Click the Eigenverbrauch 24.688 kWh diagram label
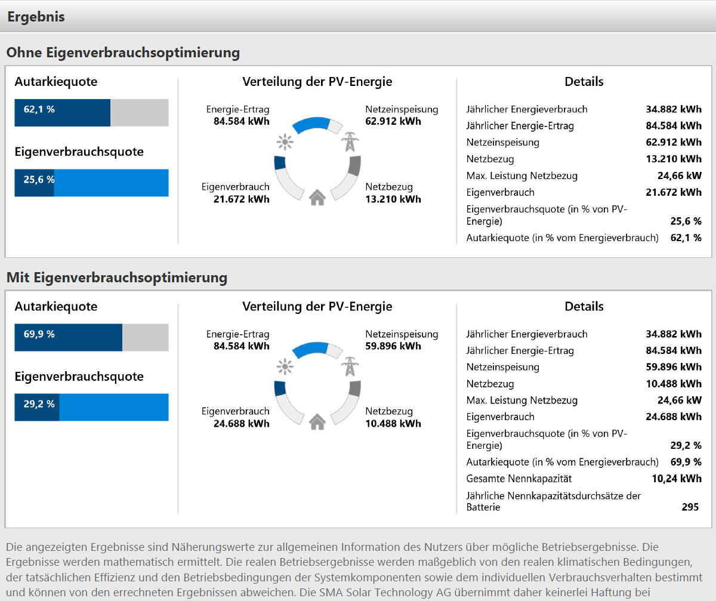 [x=236, y=417]
